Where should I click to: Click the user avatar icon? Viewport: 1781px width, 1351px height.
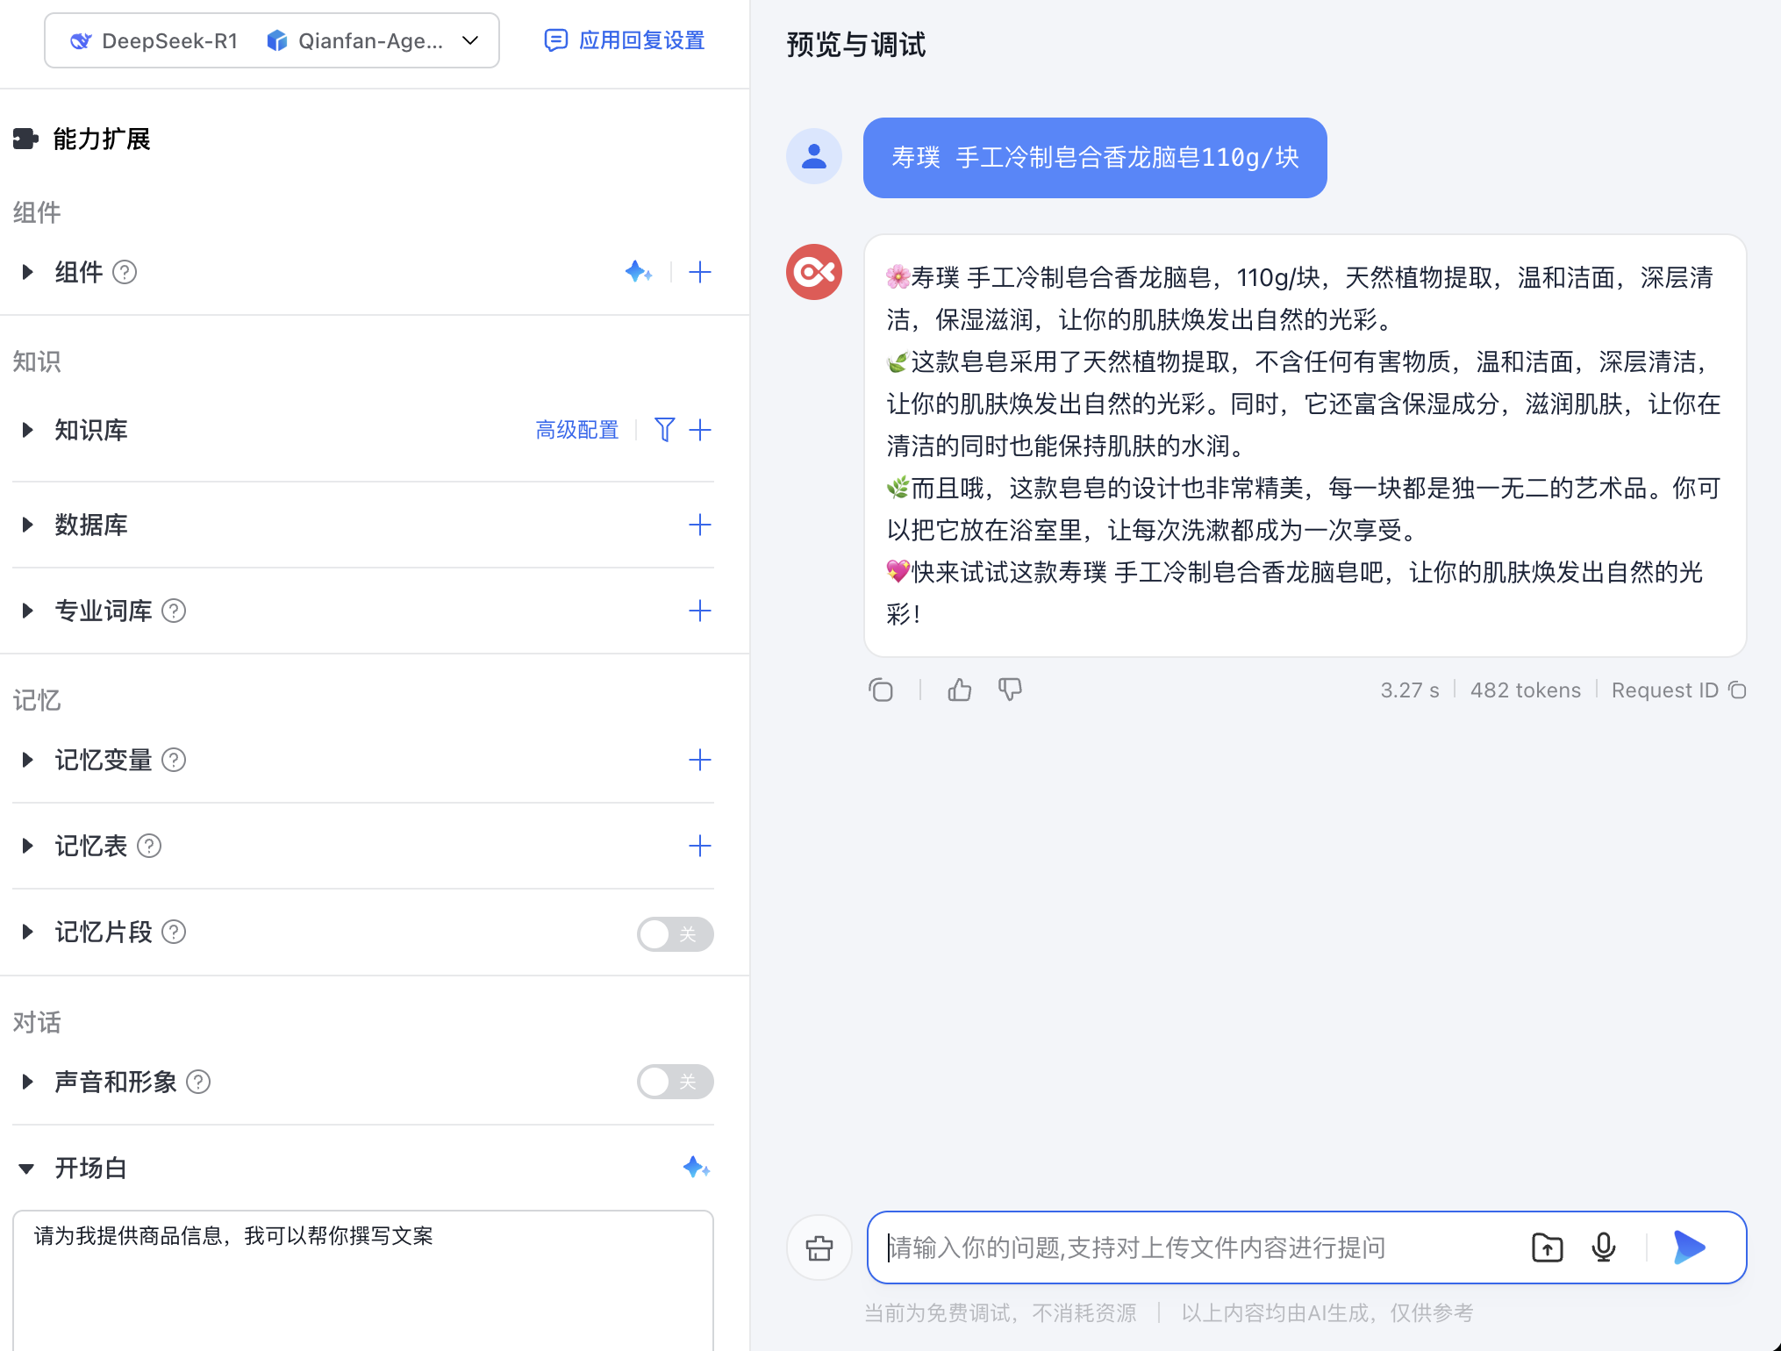pyautogui.click(x=814, y=156)
